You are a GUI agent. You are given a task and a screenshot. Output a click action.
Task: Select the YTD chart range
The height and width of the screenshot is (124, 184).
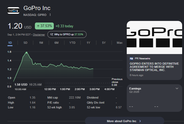pyautogui.click(x=72, y=43)
